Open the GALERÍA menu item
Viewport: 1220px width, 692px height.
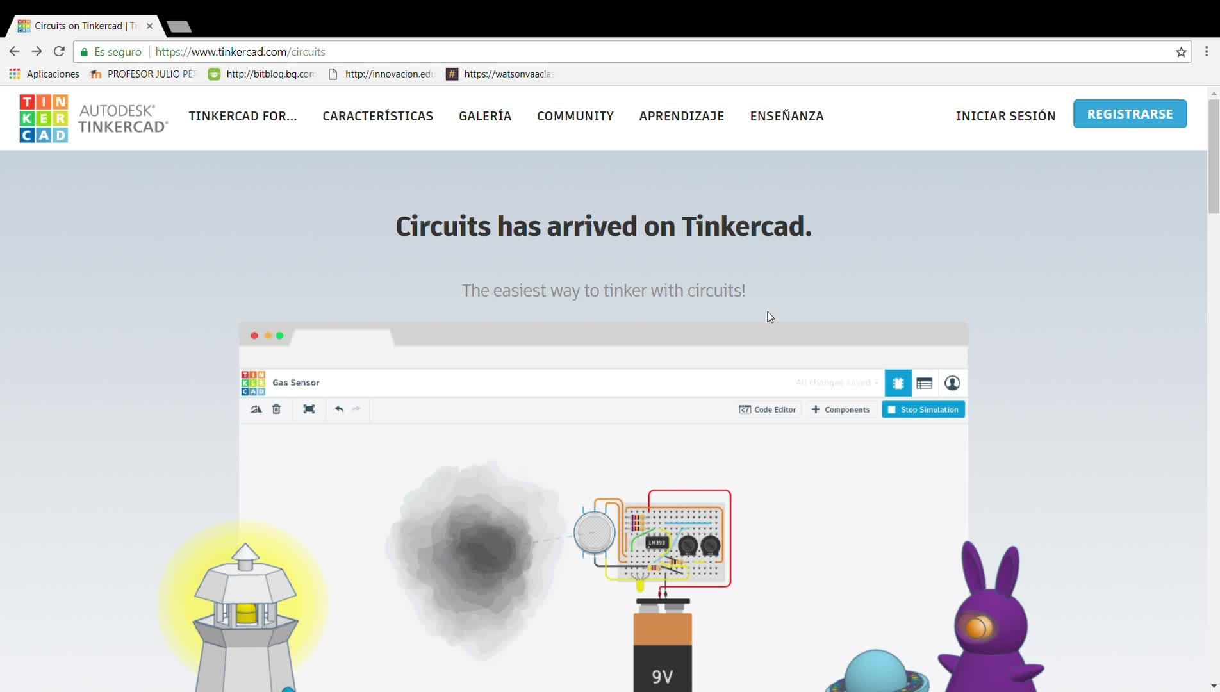[x=485, y=116]
